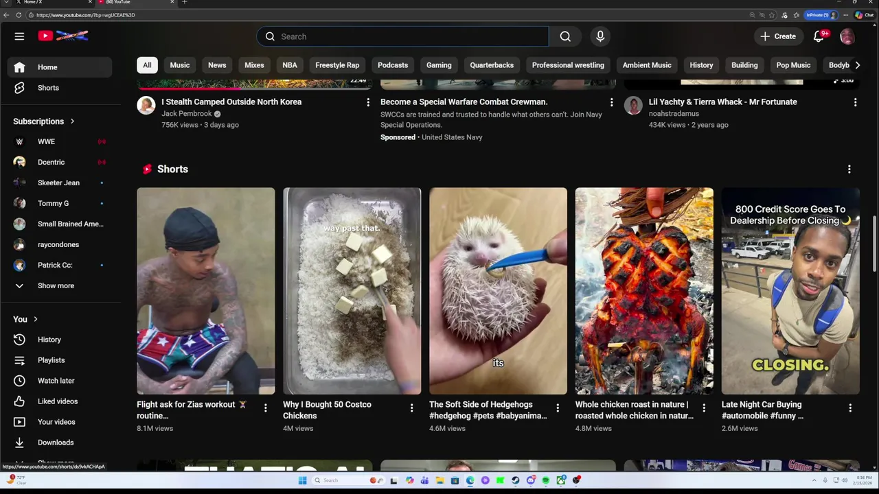879x494 pixels.
Task: Open the Windows Start button
Action: pyautogui.click(x=302, y=480)
